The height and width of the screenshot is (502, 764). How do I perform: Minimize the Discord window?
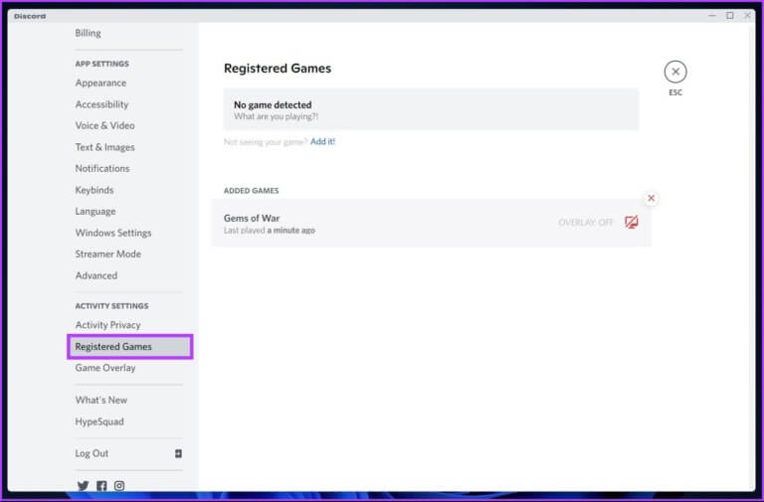[x=712, y=16]
